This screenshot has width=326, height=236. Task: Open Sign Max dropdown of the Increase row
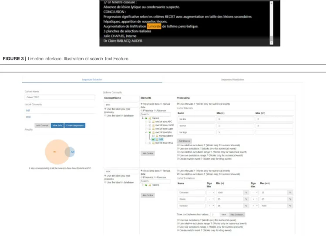coord(255,206)
